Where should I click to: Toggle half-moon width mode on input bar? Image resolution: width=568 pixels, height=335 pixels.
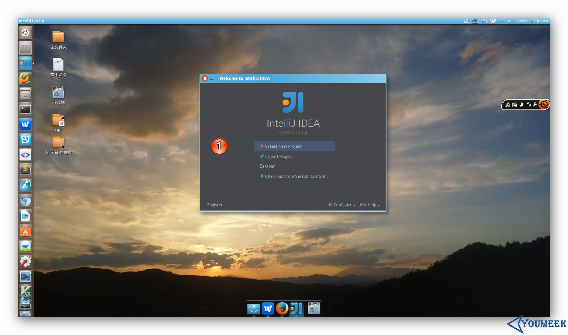[x=521, y=105]
